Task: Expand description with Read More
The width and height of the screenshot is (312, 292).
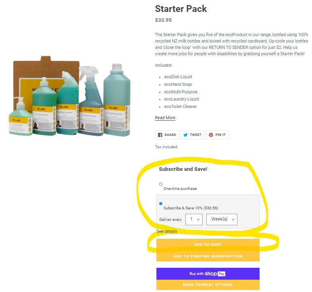Action: pos(165,118)
